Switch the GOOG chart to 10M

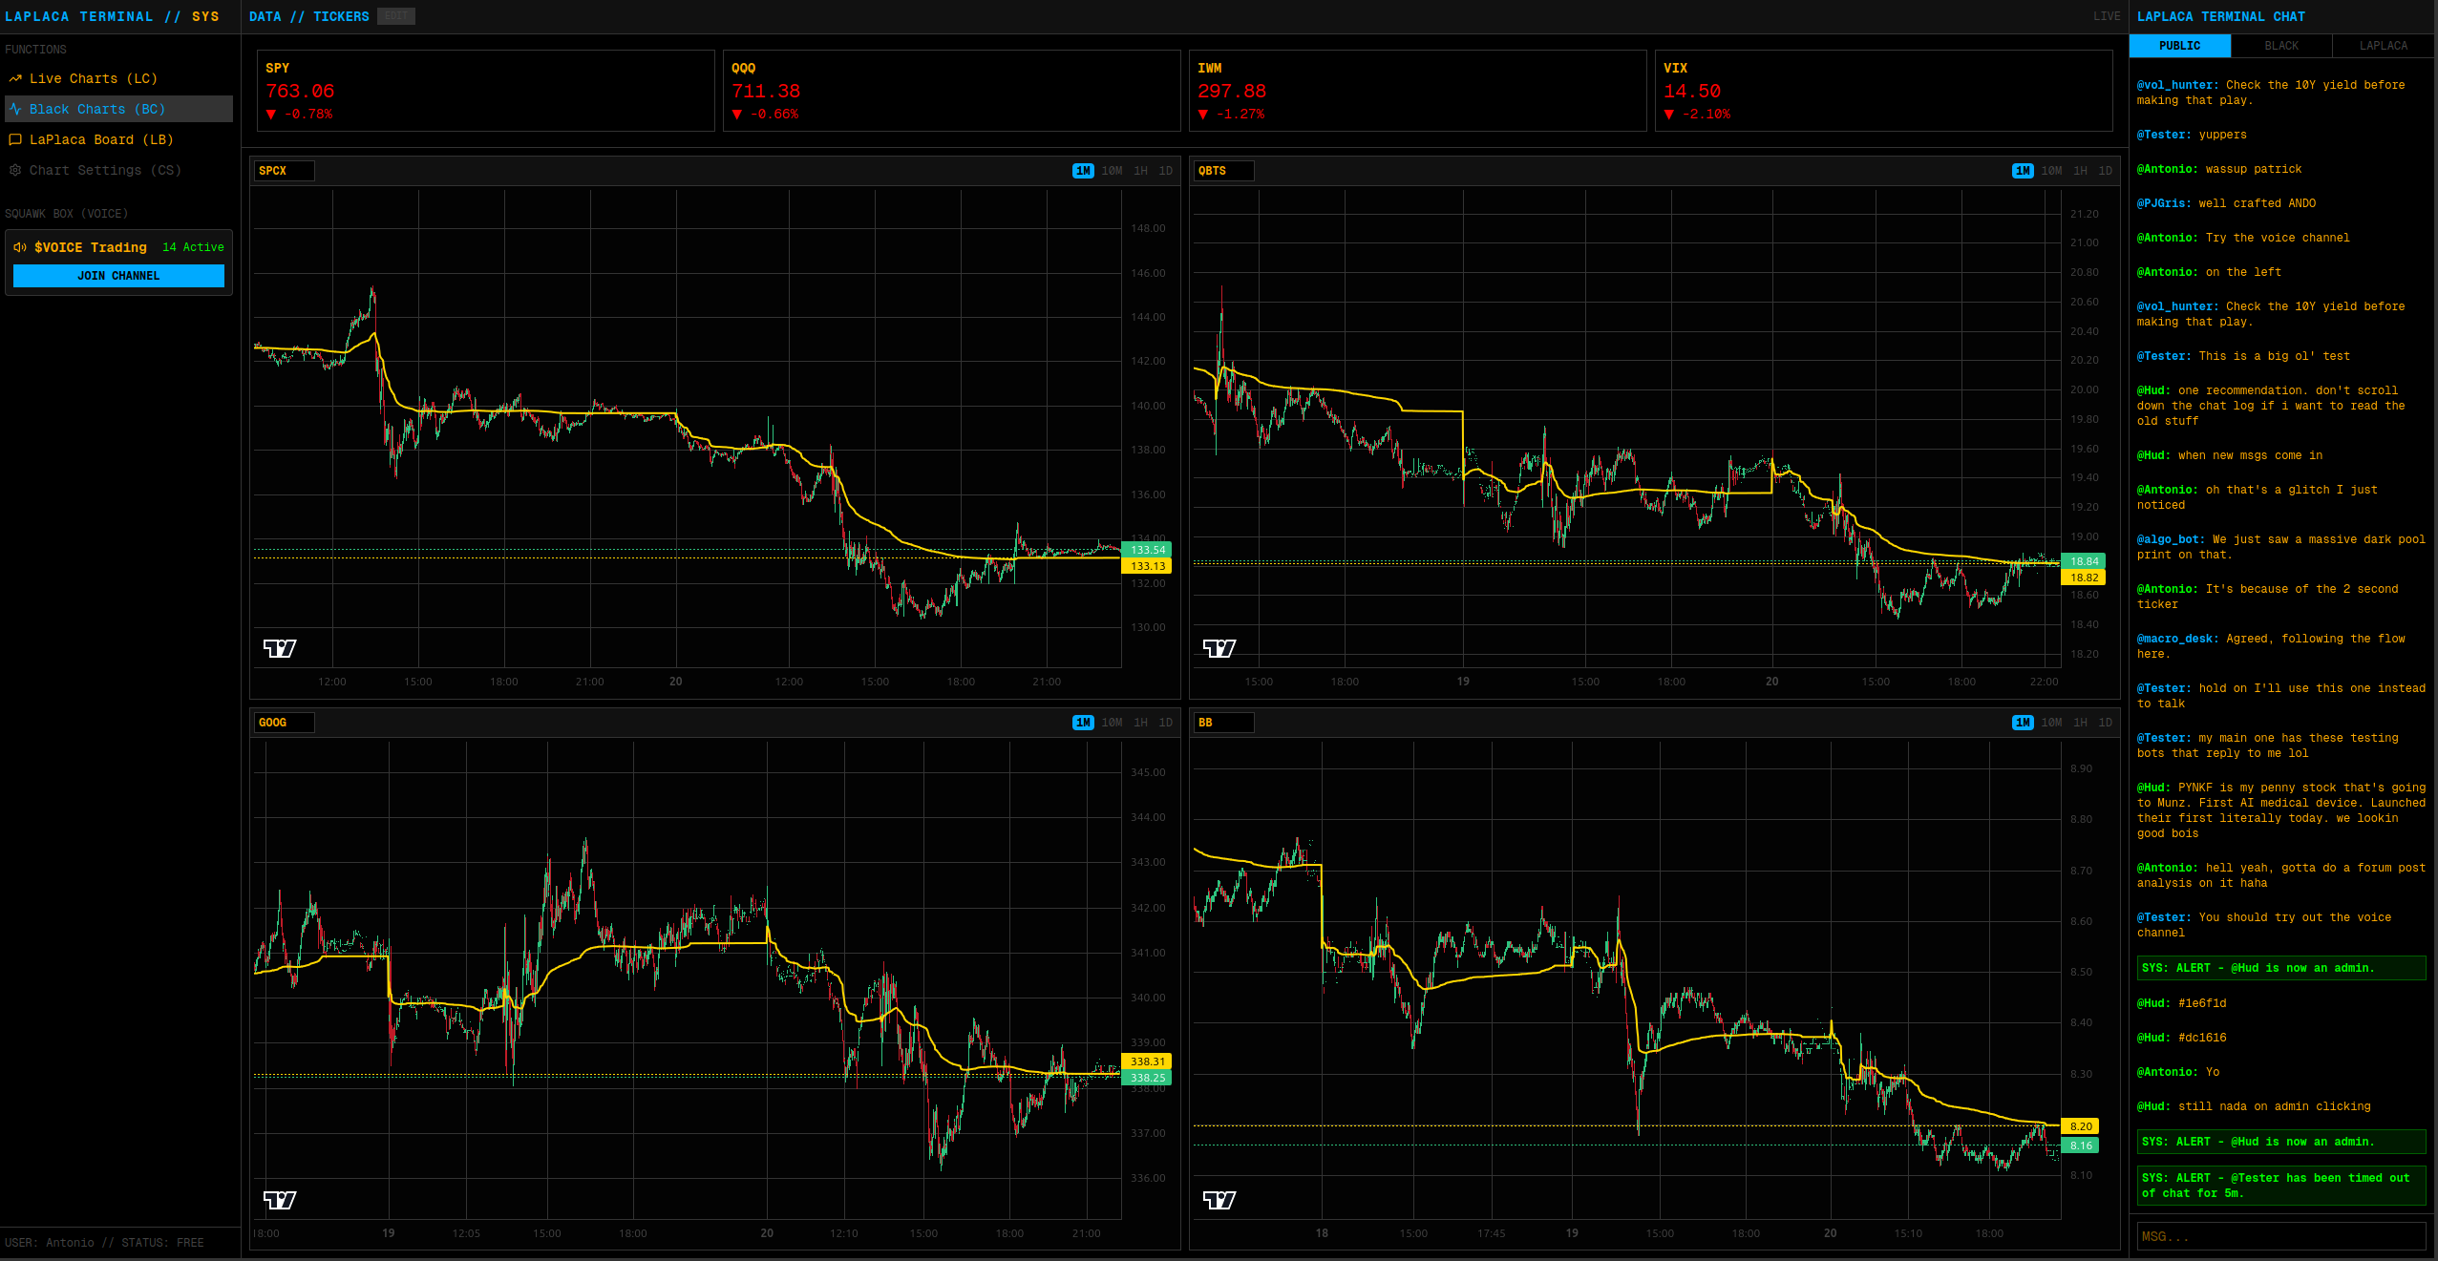click(x=1112, y=723)
